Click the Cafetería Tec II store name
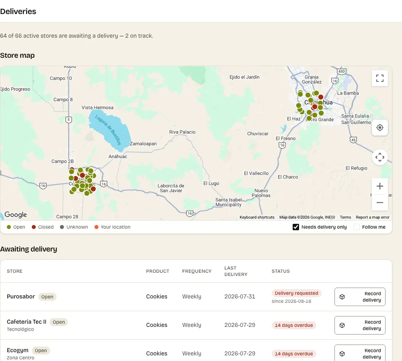This screenshot has height=361, width=402. 27,322
